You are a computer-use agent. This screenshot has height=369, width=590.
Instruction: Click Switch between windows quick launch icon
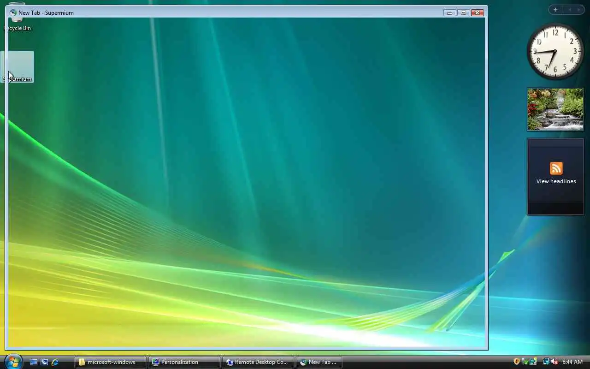pos(44,362)
